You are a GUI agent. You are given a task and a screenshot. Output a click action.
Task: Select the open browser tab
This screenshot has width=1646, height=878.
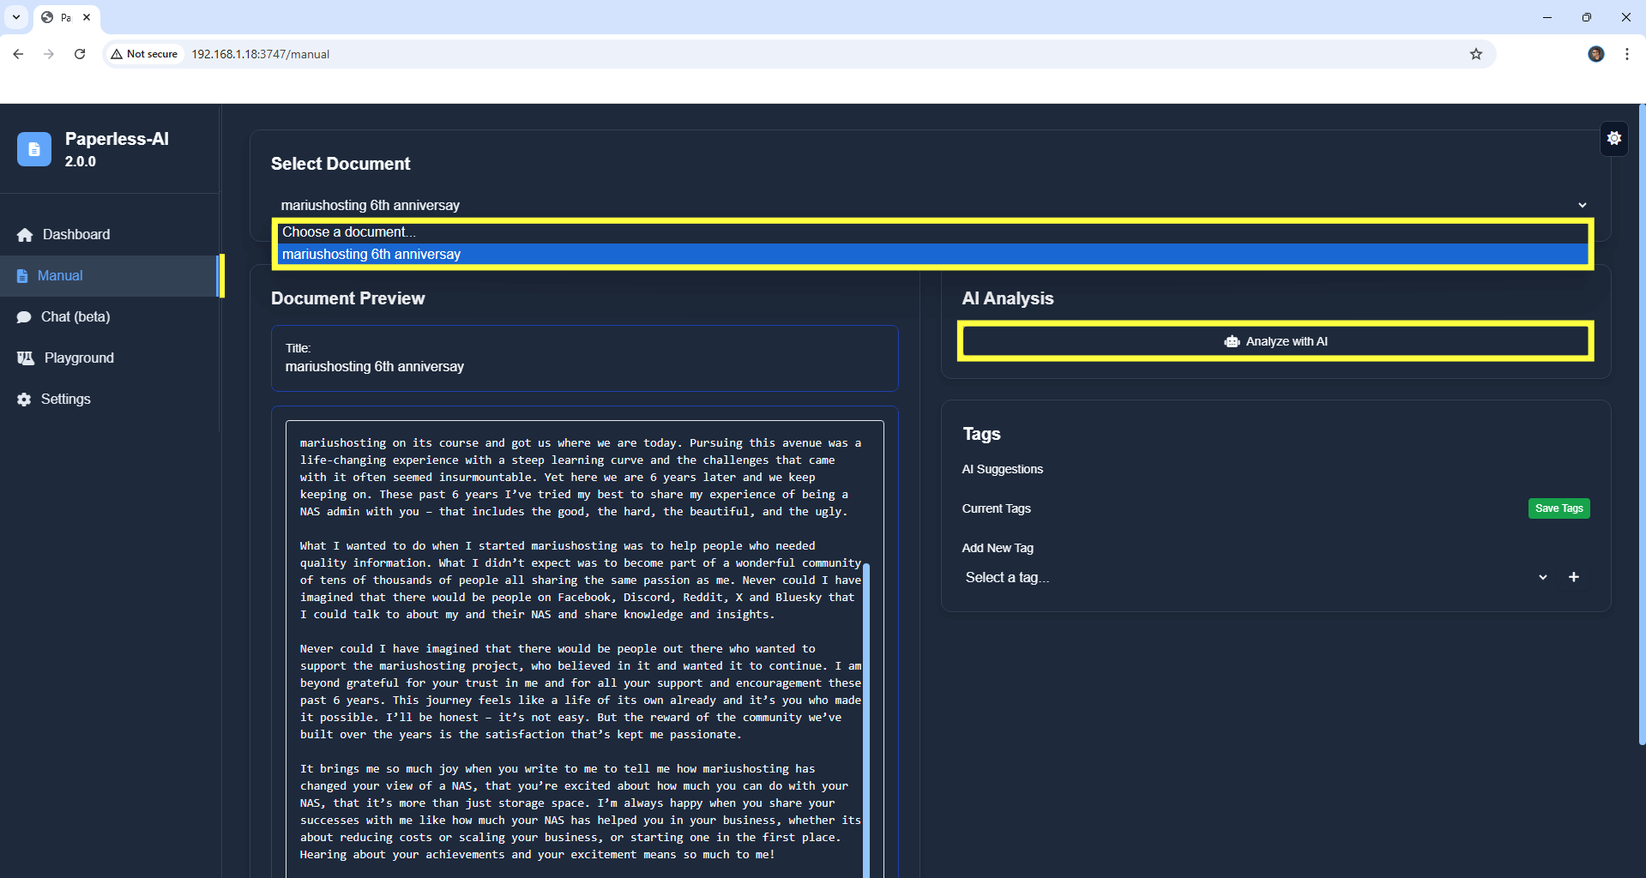point(66,18)
